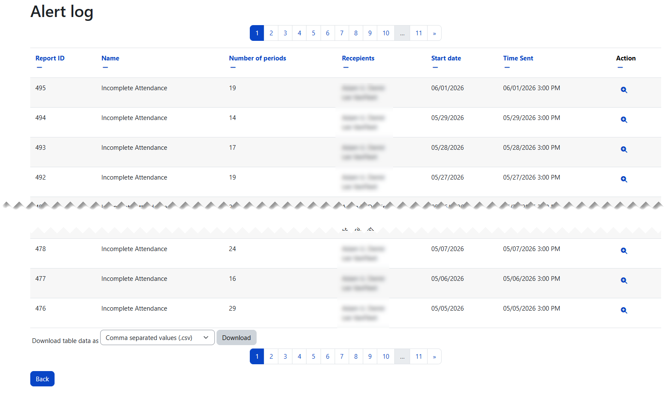This screenshot has height=400, width=665.
Task: Hide the Start date column
Action: [x=435, y=67]
